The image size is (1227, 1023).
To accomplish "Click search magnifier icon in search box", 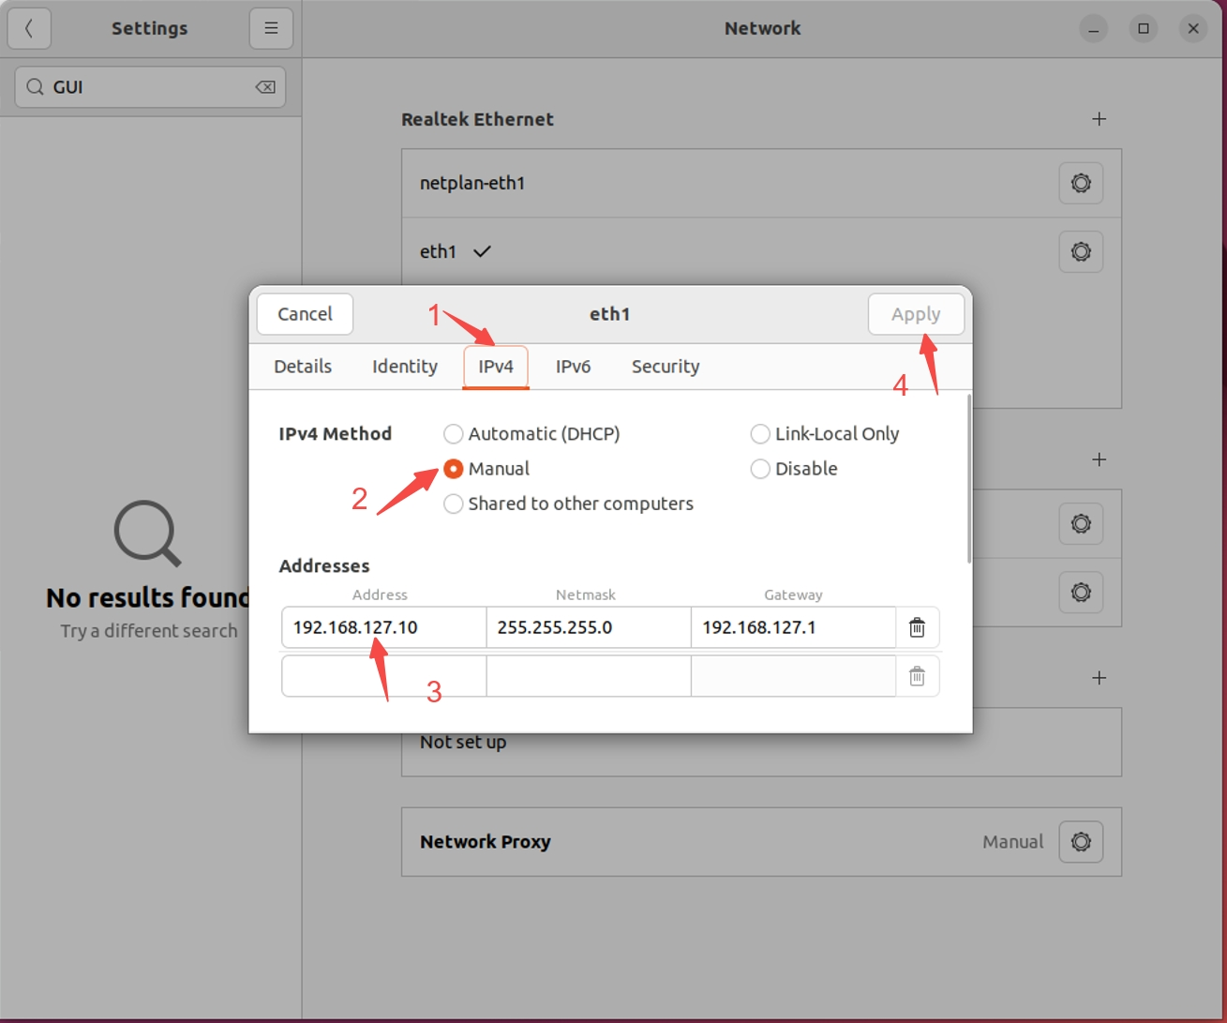I will pyautogui.click(x=35, y=87).
